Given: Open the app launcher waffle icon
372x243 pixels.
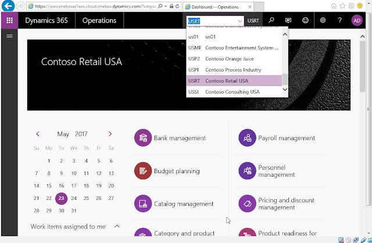Looking at the screenshot, I should [x=9, y=20].
